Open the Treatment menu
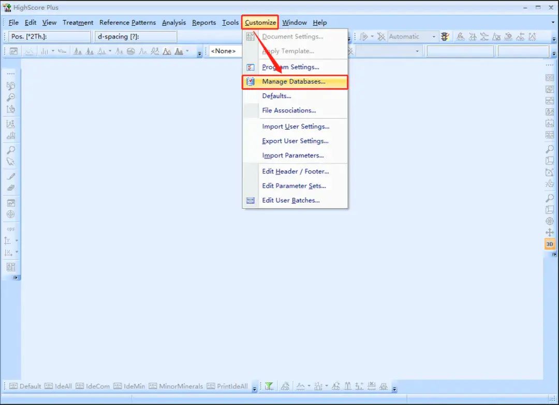The image size is (559, 405). pyautogui.click(x=78, y=22)
